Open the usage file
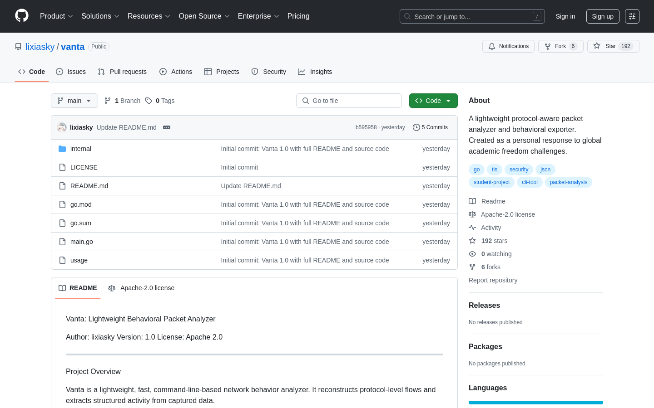 click(79, 260)
